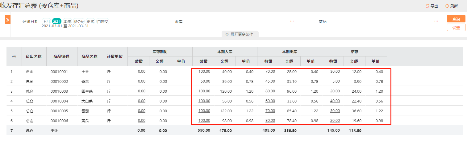Open 香菜 outgoing quantity 45.00 link
The width and height of the screenshot is (467, 147).
point(270,81)
